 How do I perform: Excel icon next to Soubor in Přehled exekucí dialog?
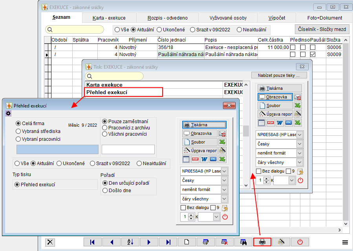coord(222,142)
